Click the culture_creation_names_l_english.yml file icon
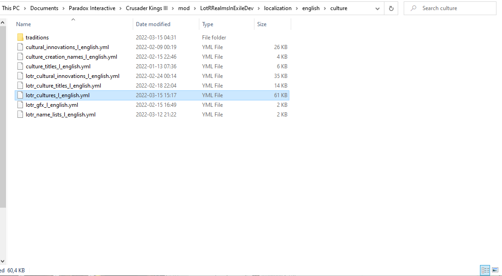The image size is (502, 276). pyautogui.click(x=20, y=56)
